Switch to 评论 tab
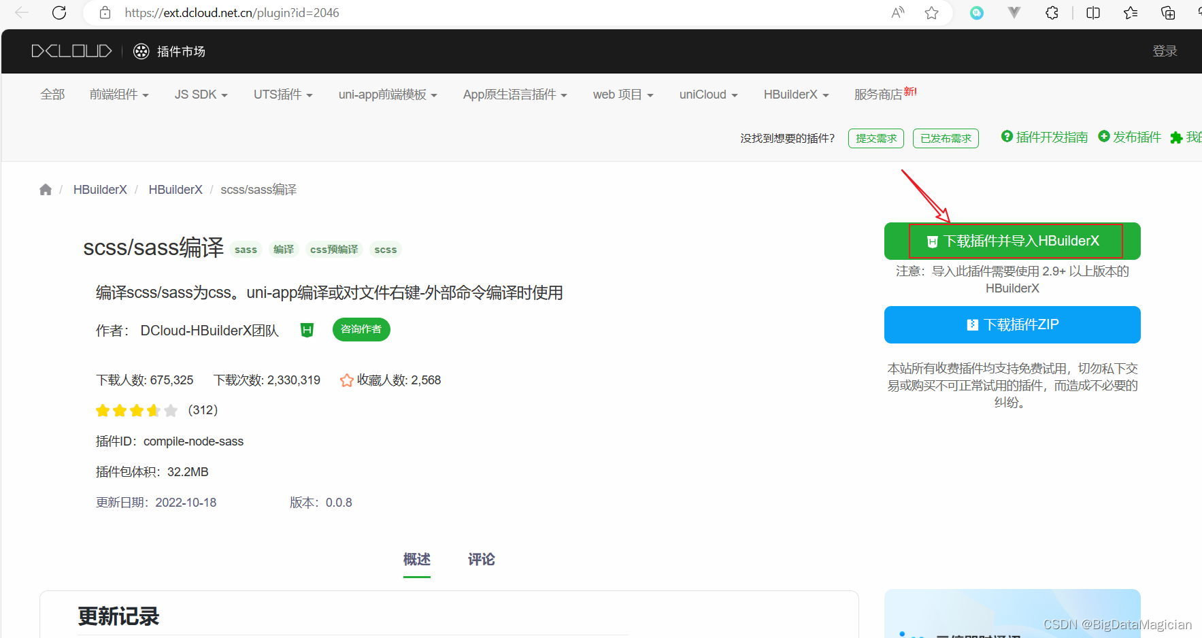1202x638 pixels. [x=481, y=560]
